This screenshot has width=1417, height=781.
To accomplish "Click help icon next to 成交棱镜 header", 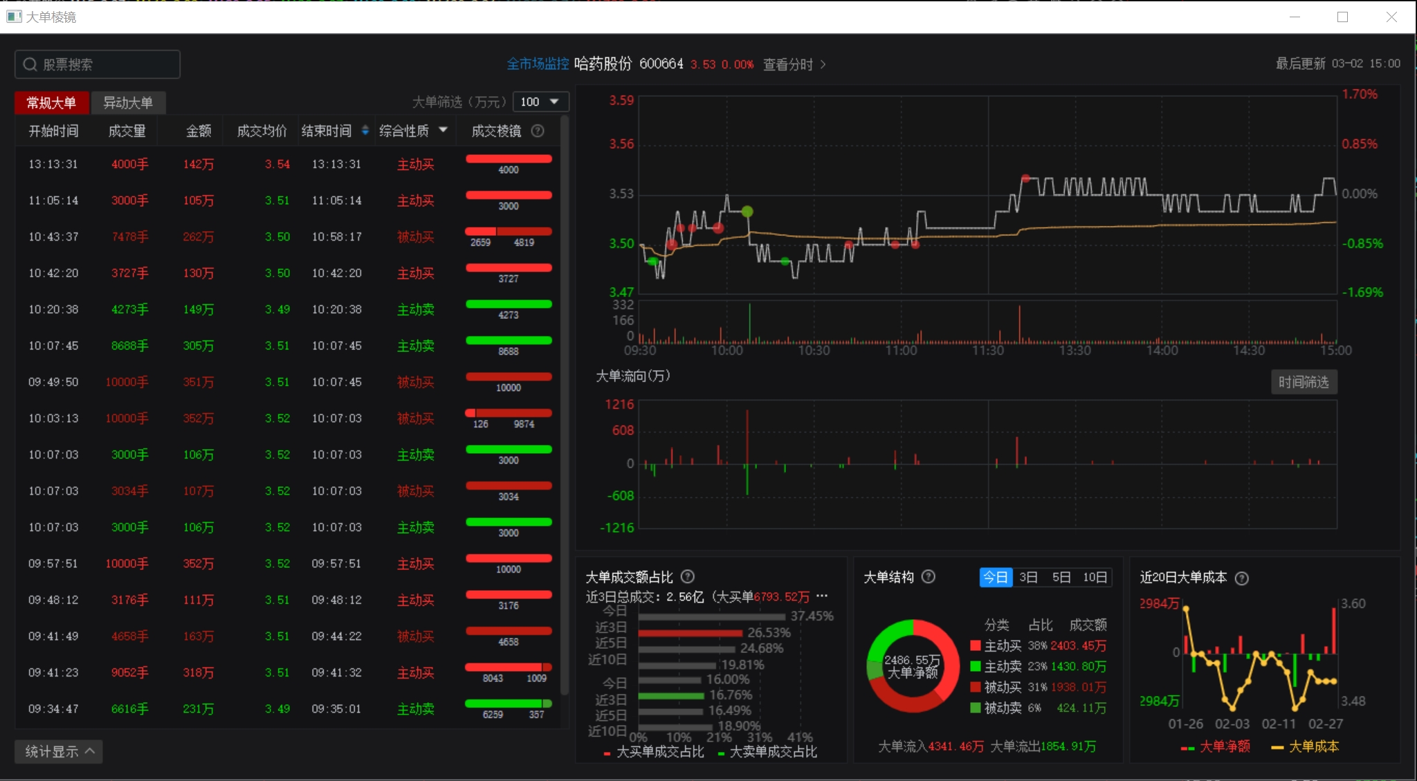I will pos(538,131).
